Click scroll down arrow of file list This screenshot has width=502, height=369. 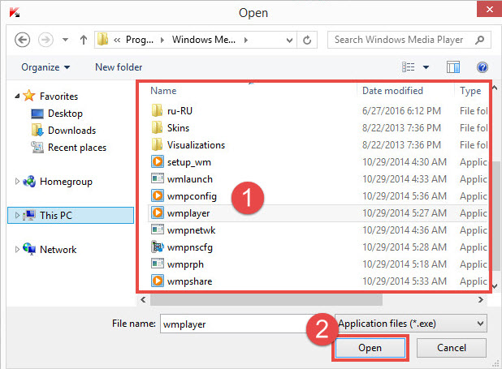click(495, 286)
